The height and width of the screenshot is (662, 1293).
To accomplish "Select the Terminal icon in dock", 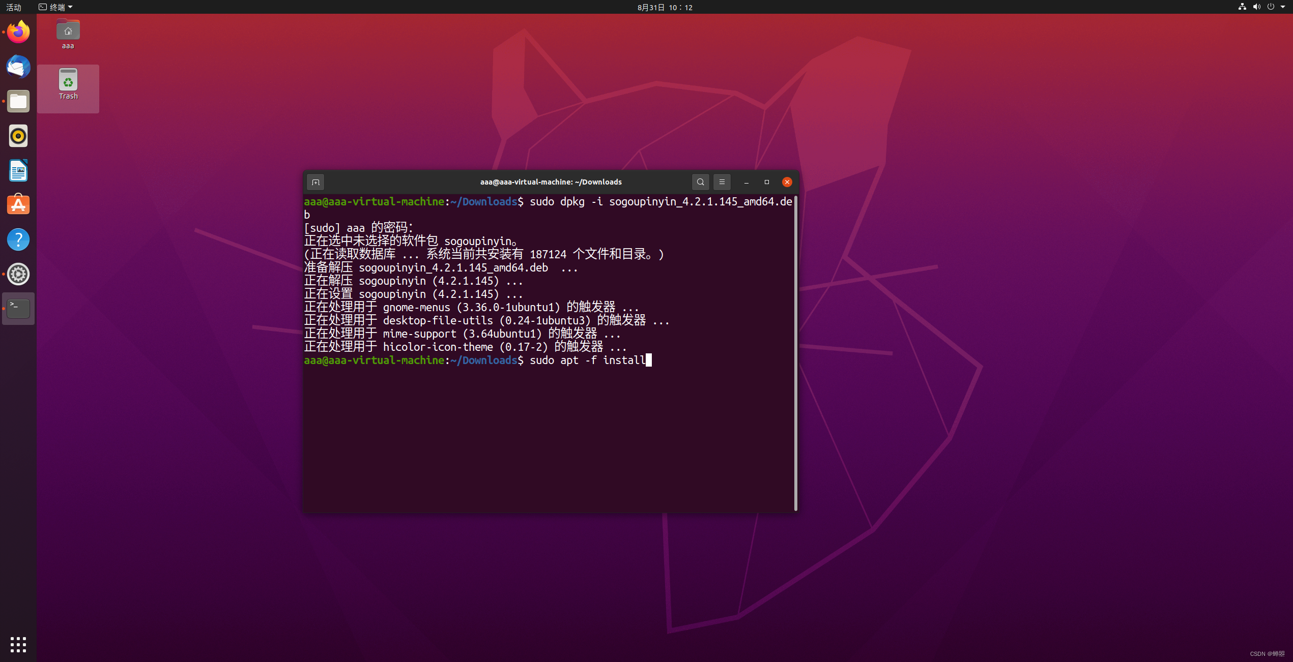I will (x=18, y=308).
